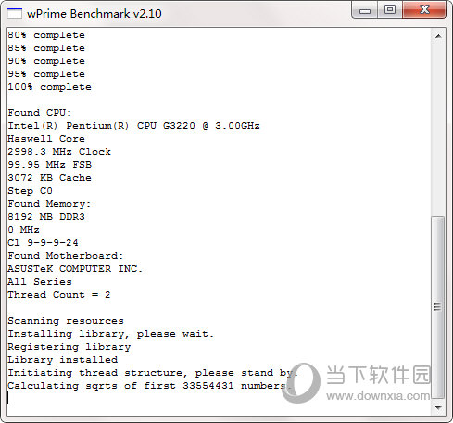This screenshot has height=423, width=453.
Task: Click the scrollbar up arrow
Action: 438,36
